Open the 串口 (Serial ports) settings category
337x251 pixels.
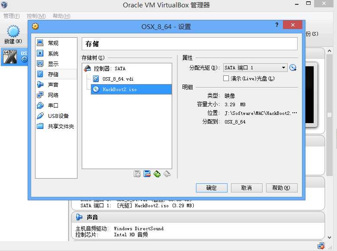pos(56,105)
